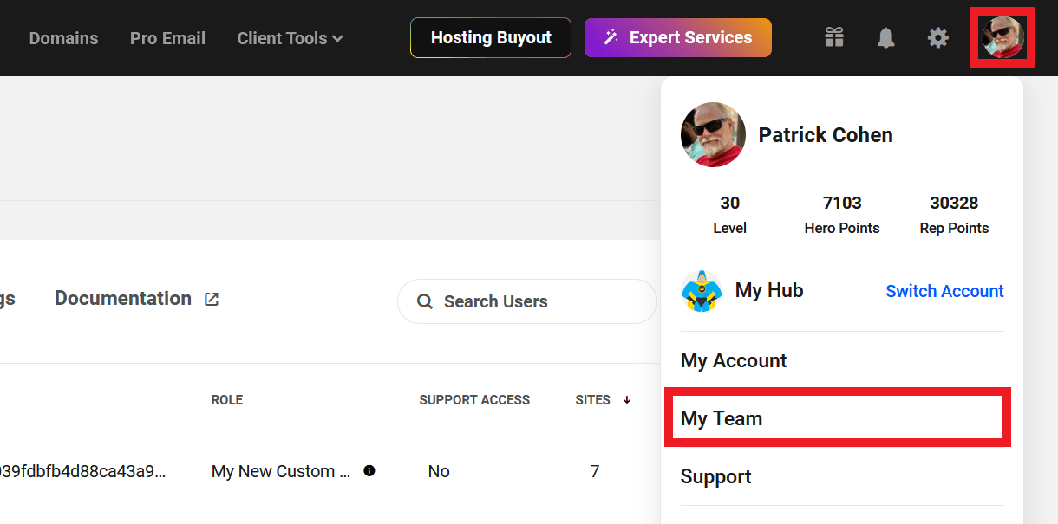The height and width of the screenshot is (524, 1058).
Task: Open Pro Email in the top navigation
Action: click(x=167, y=38)
